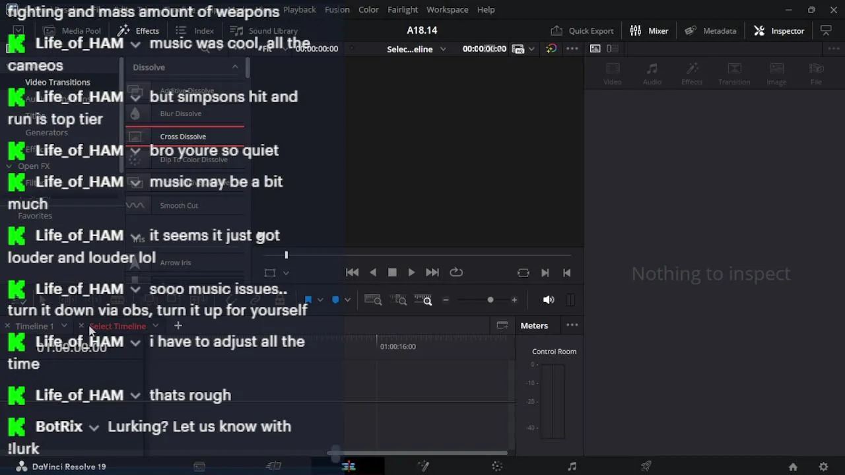This screenshot has height=475, width=845.
Task: Toggle the Index panel
Action: tap(195, 31)
